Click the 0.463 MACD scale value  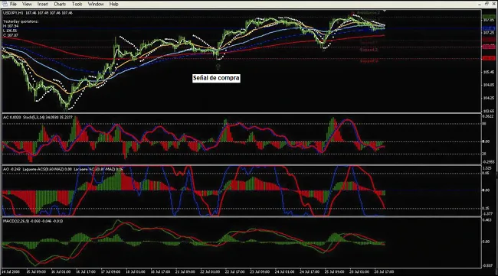point(487,220)
